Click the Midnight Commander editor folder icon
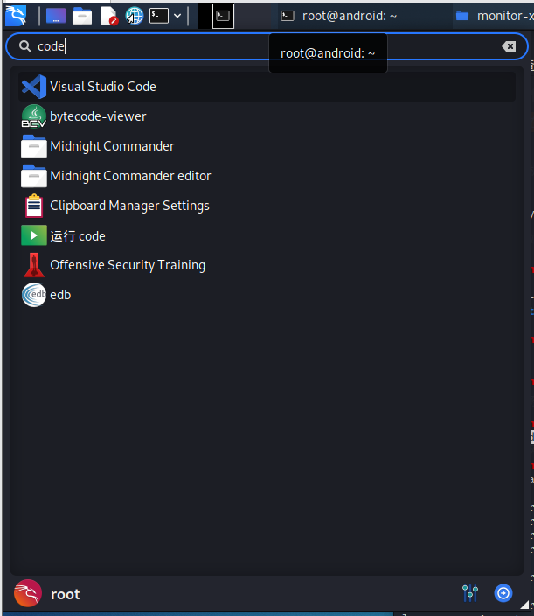 [34, 176]
